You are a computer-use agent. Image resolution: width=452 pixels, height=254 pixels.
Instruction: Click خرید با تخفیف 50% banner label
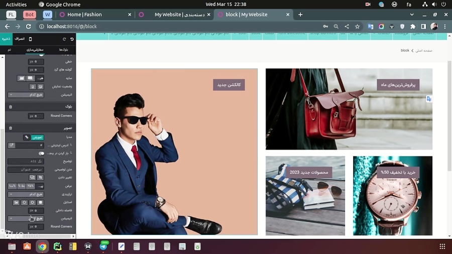[398, 172]
